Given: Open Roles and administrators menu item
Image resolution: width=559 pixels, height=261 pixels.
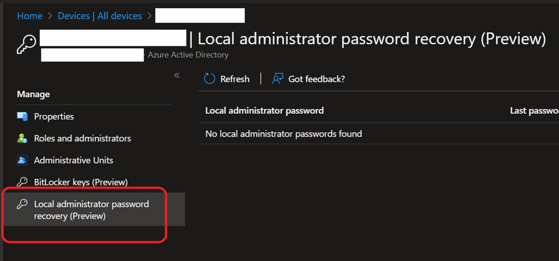Looking at the screenshot, I should [82, 138].
